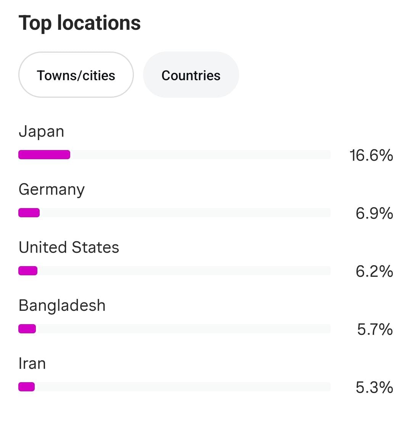Click the 16.6% value for Japan

click(371, 155)
